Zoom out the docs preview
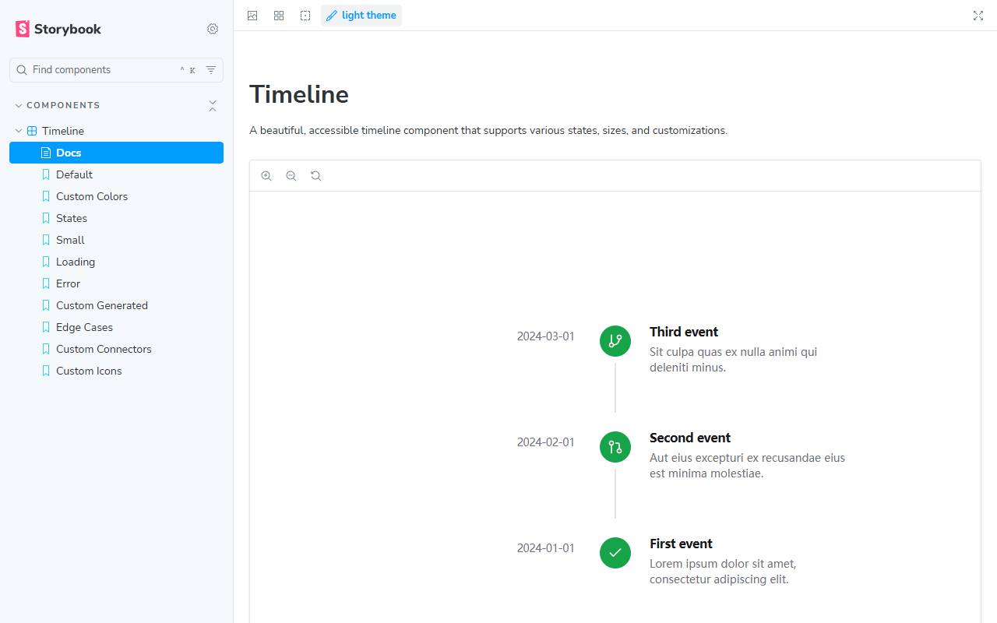 click(291, 176)
